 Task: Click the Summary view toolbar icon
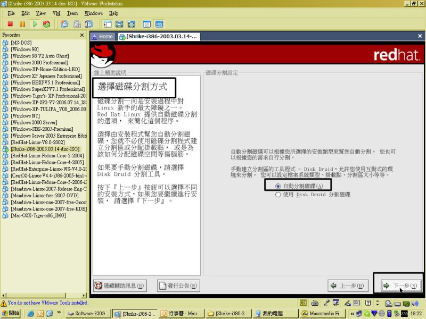pos(147,24)
